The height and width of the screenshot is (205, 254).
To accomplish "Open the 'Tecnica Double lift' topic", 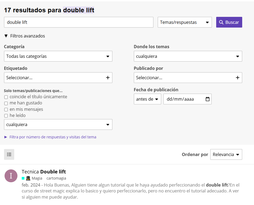I will pos(44,172).
